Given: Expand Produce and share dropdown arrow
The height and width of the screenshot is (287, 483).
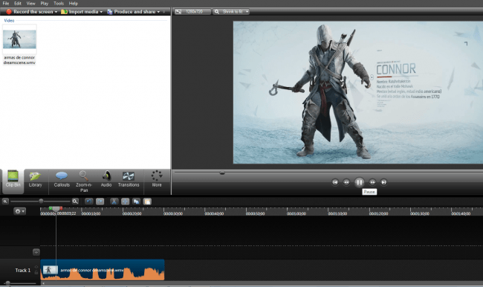Looking at the screenshot, I should coord(158,12).
